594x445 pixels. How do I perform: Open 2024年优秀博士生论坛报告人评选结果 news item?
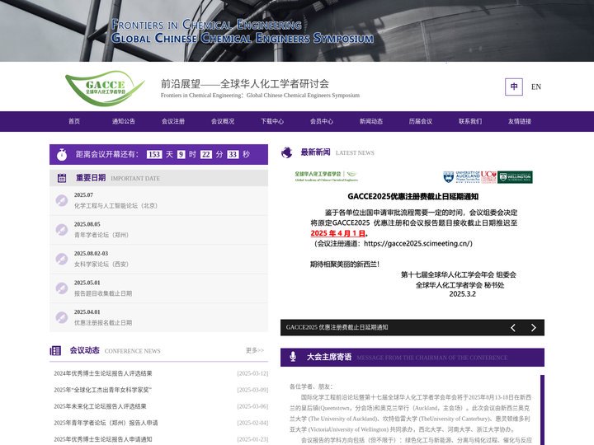coord(103,373)
